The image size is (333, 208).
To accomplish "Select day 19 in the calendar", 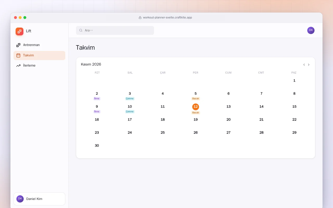I will pos(196,120).
